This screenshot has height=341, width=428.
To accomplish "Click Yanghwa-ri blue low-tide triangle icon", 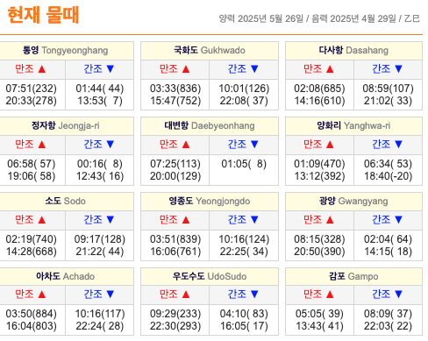I will tap(398, 145).
